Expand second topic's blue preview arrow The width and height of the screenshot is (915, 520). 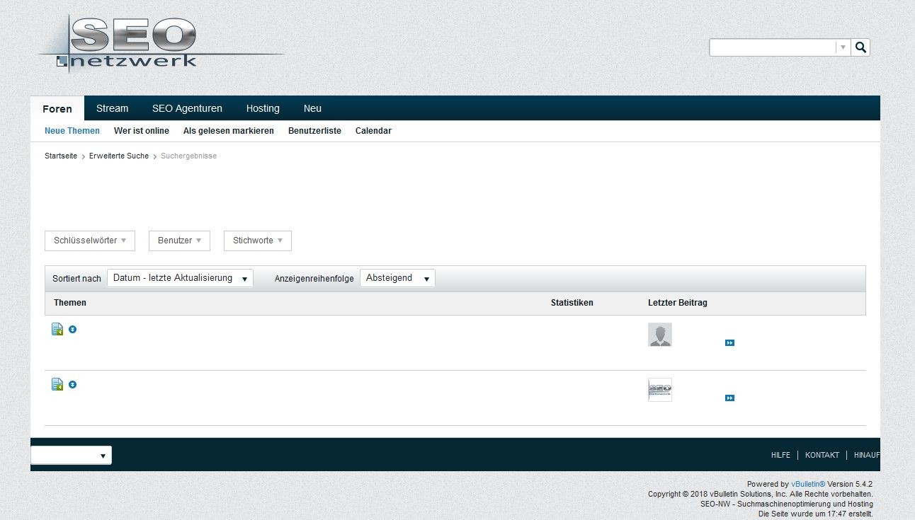coord(72,385)
